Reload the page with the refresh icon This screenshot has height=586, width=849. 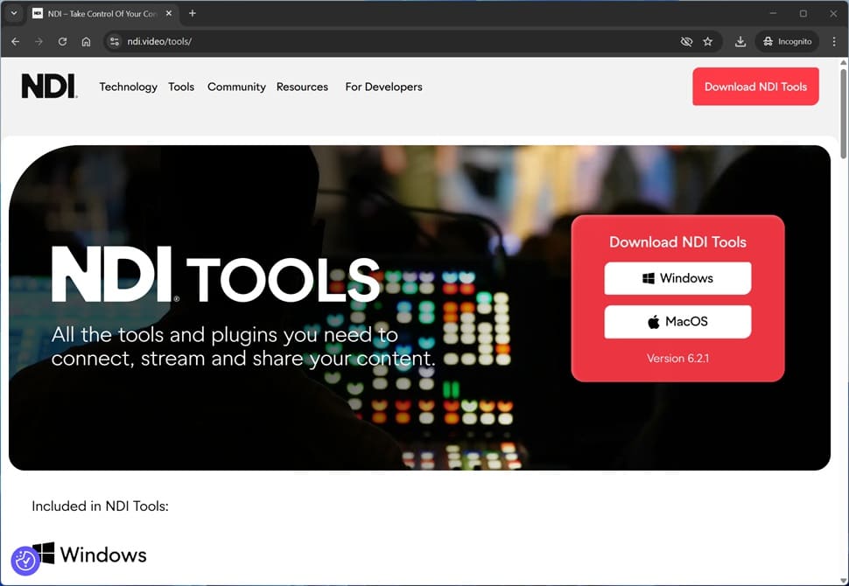pyautogui.click(x=62, y=41)
